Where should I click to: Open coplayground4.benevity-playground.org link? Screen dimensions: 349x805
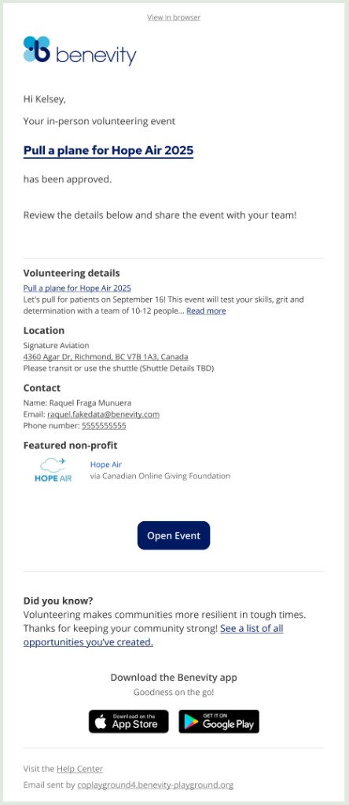coord(155,785)
